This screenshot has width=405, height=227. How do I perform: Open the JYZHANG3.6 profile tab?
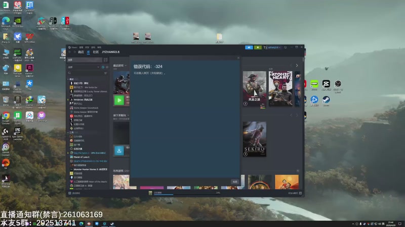(110, 52)
